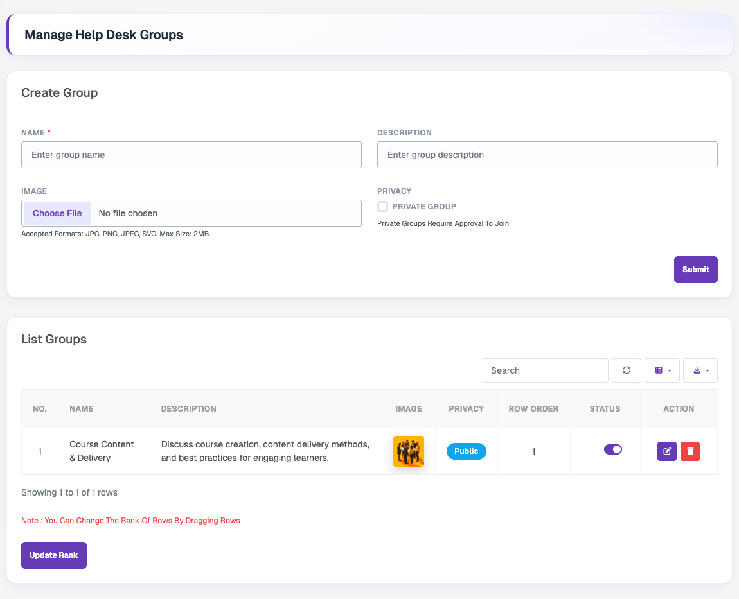Click 'Private Groups Require Approval To Join' text
This screenshot has height=599, width=739.
pyautogui.click(x=443, y=223)
